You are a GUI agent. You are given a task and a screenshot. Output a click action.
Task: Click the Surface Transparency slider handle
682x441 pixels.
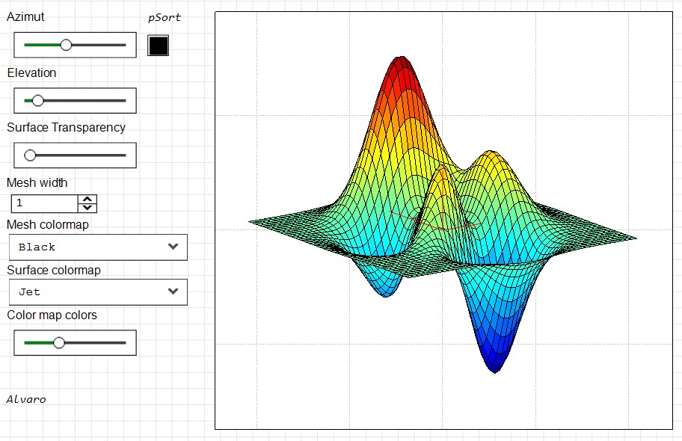point(30,155)
